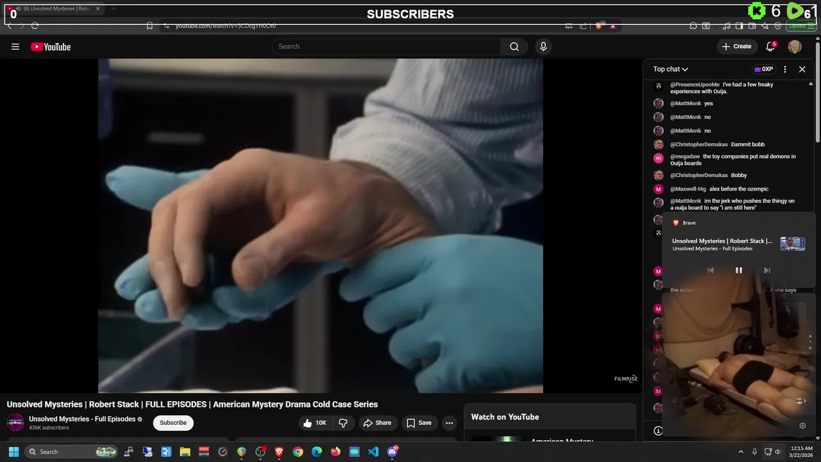Click @megadaw username in chat

(x=685, y=157)
